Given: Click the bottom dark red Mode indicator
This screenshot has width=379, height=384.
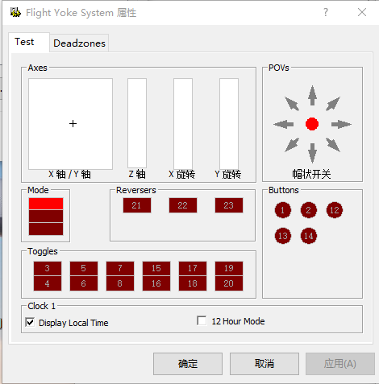Looking at the screenshot, I should pyautogui.click(x=46, y=229).
